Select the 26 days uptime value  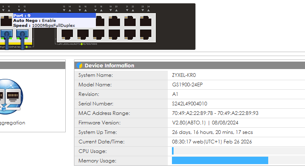coord(212,132)
